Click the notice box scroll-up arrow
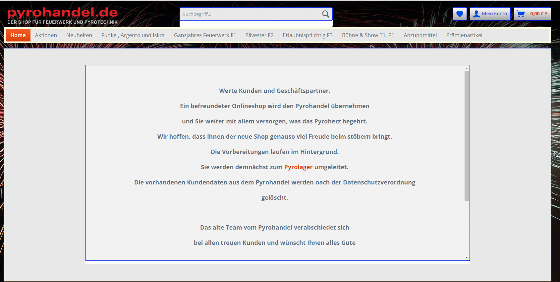This screenshot has height=282, width=560. (467, 68)
